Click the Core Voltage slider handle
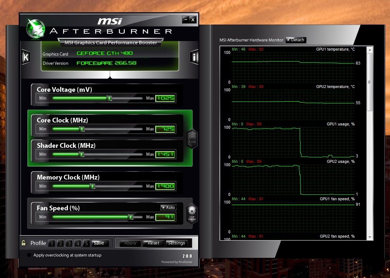 pos(109,98)
